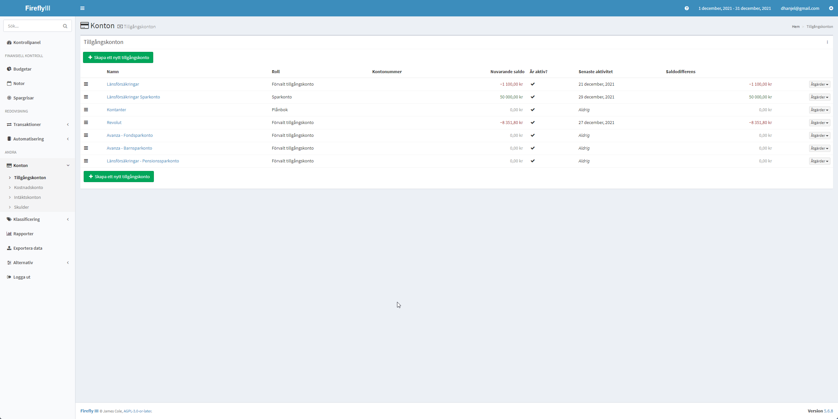Click active checkmark for Avanza - Fondsparkonto
The height and width of the screenshot is (419, 838).
point(533,135)
